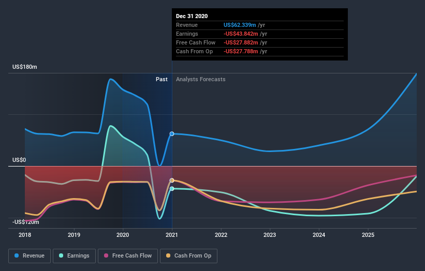Toggle the Revenue series in the legend
Viewport: 425px width, 271px height.
tap(30, 256)
